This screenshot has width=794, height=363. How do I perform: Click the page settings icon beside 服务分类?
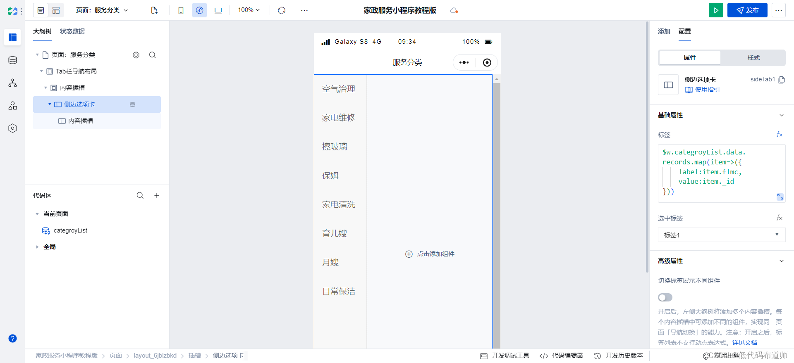pyautogui.click(x=136, y=55)
